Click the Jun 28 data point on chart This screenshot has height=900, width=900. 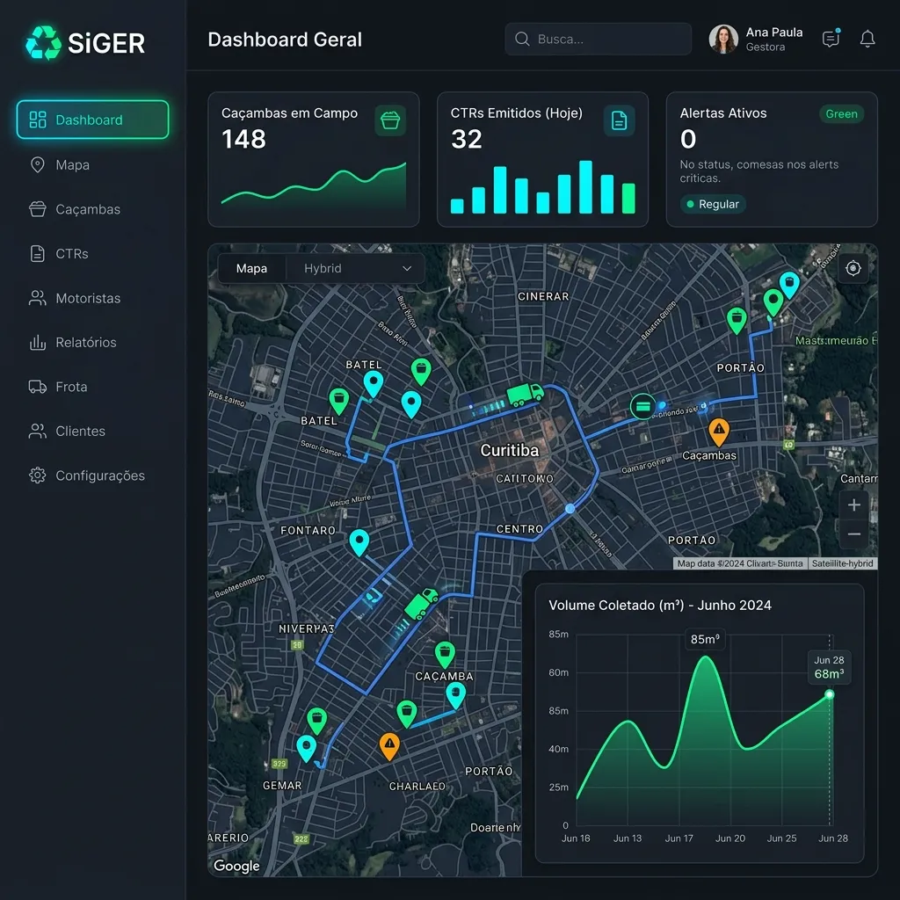pos(830,694)
